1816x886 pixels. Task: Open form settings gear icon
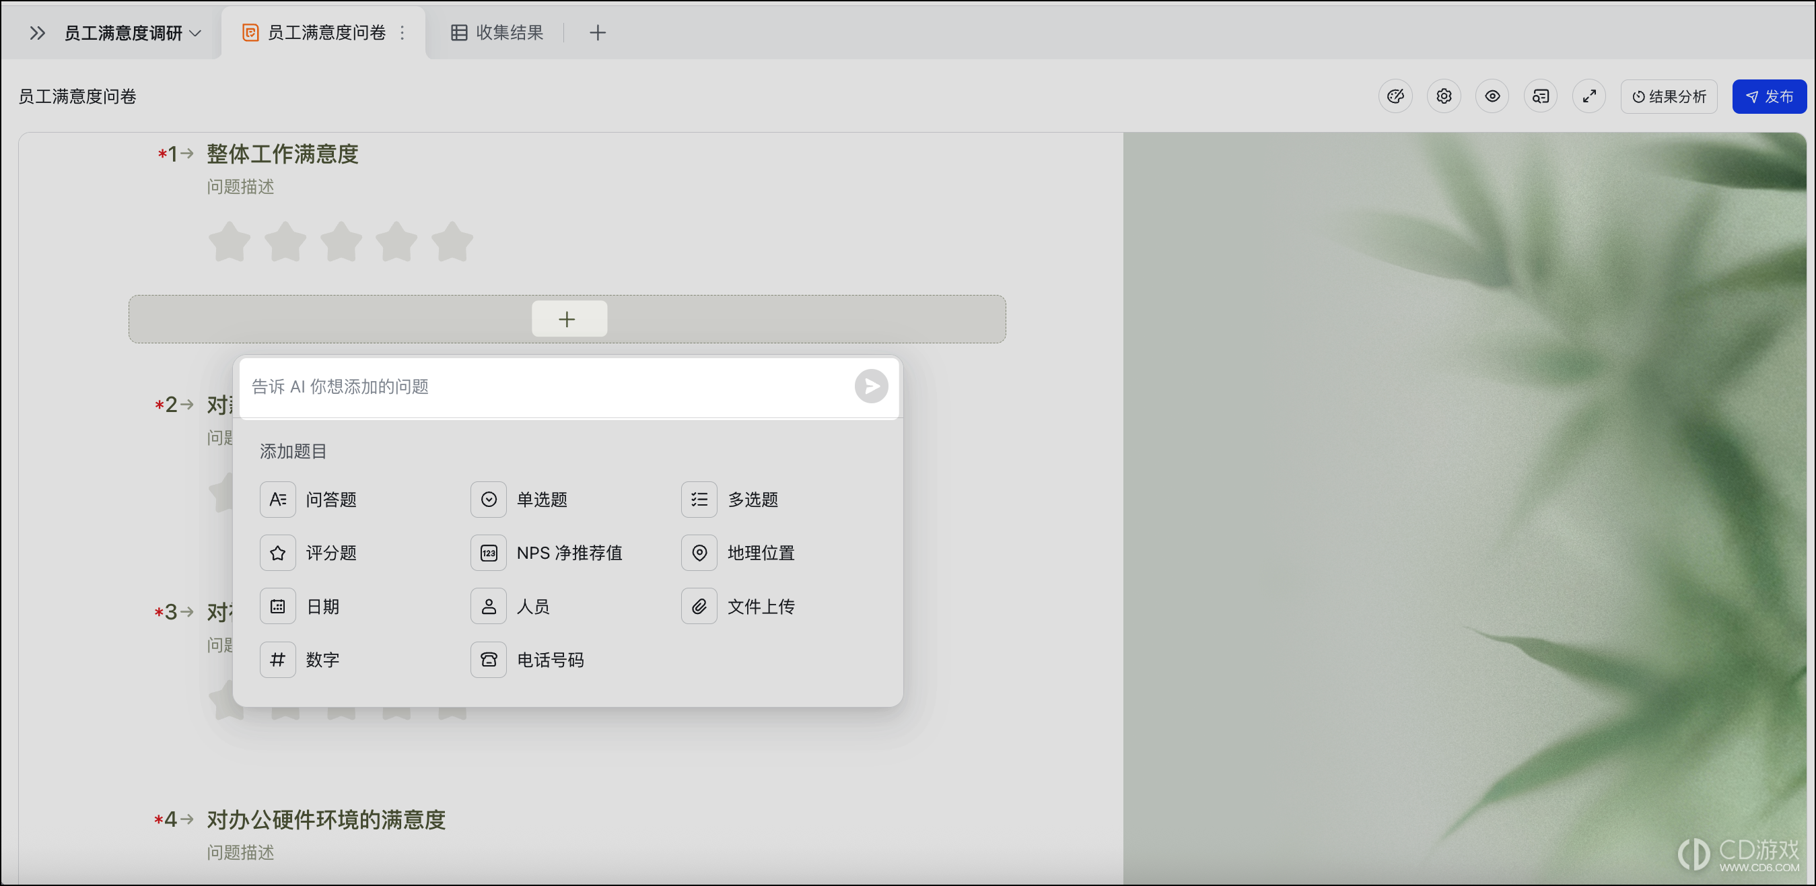pos(1444,97)
